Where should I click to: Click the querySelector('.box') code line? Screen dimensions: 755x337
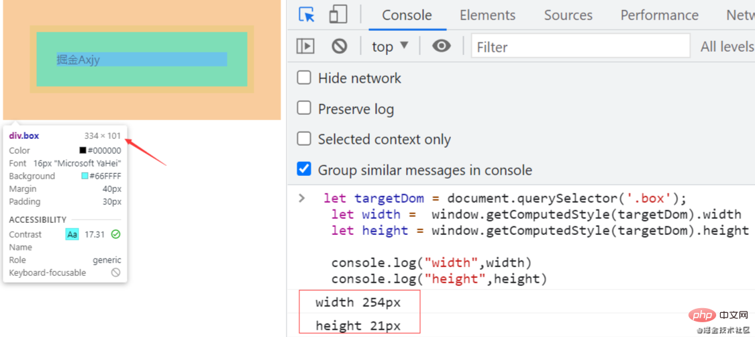pyautogui.click(x=505, y=198)
